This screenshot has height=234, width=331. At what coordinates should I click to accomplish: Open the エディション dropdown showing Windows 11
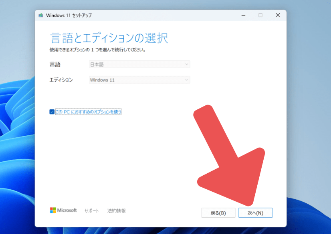click(x=139, y=80)
